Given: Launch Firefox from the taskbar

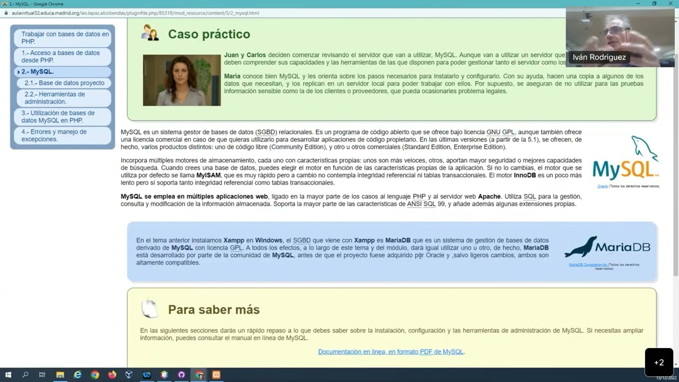Looking at the screenshot, I should tap(112, 375).
